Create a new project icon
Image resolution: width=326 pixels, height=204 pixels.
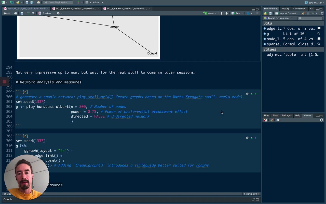coord(12,2)
